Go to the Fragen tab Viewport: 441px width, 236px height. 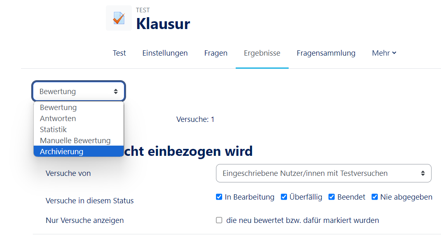216,53
